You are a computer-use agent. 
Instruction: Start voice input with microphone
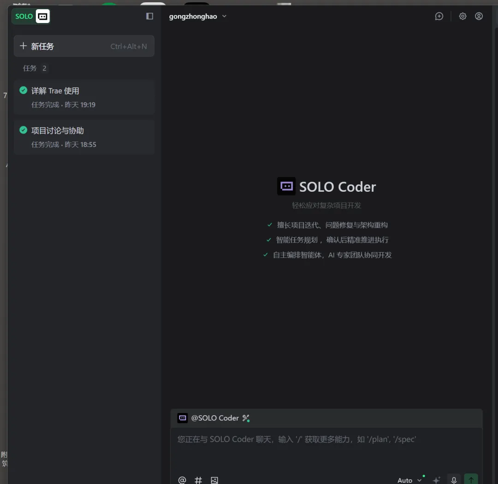click(x=454, y=479)
